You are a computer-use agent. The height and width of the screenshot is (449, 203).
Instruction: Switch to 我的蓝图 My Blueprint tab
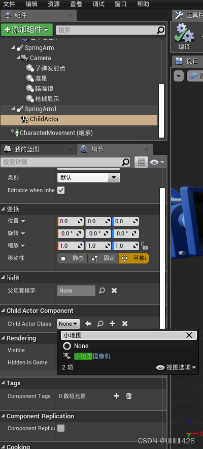(38, 149)
